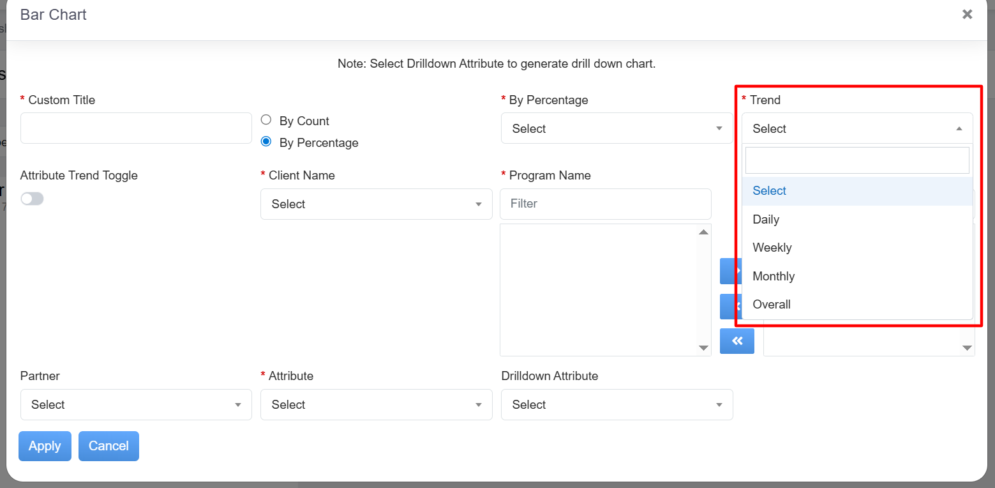Screen dimensions: 995x488
Task: Click the Program Name list scroll-up arrow
Action: [x=703, y=232]
